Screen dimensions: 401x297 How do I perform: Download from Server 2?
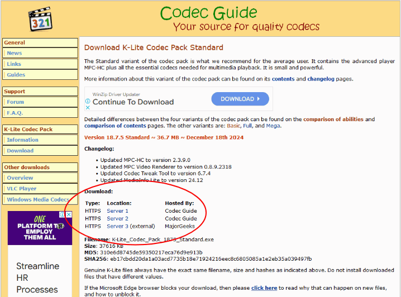(x=117, y=218)
